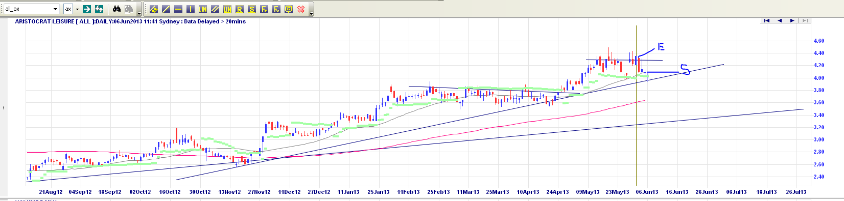The height and width of the screenshot is (201, 844).
Task: Click the 3.00 price axis label
Action: pyautogui.click(x=818, y=139)
